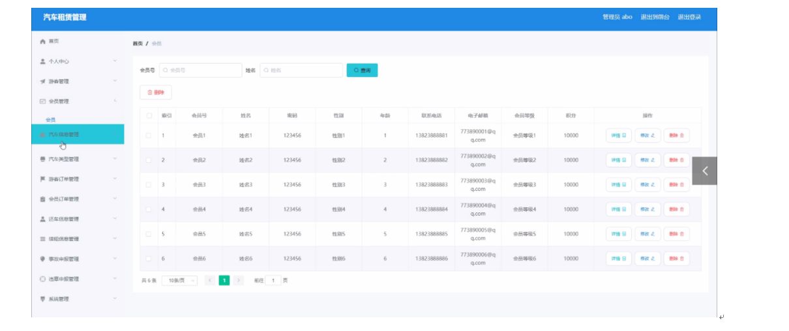Click the home icon beside 首页 in sidebar

click(43, 41)
